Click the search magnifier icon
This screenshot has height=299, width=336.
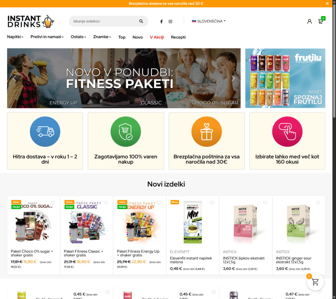click(141, 21)
